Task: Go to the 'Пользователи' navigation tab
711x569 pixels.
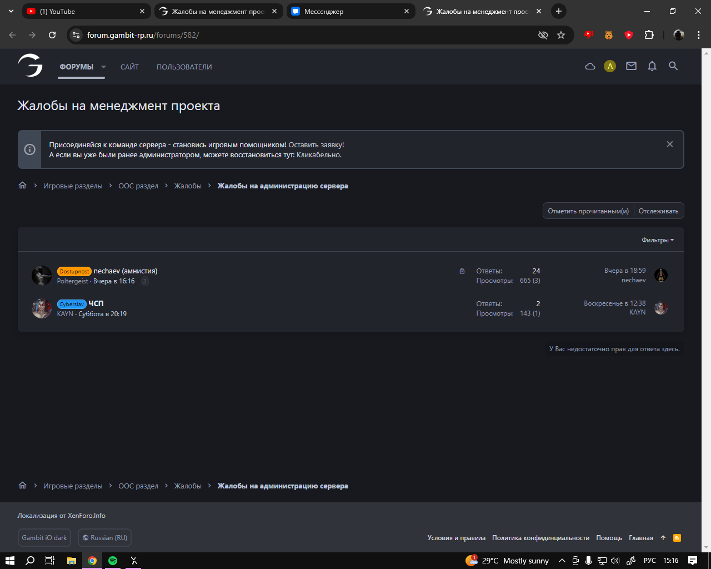Action: [184, 67]
